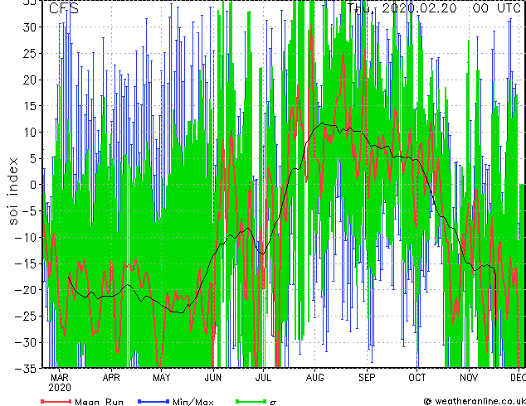
Task: Click the APR month label
Action: 111,378
